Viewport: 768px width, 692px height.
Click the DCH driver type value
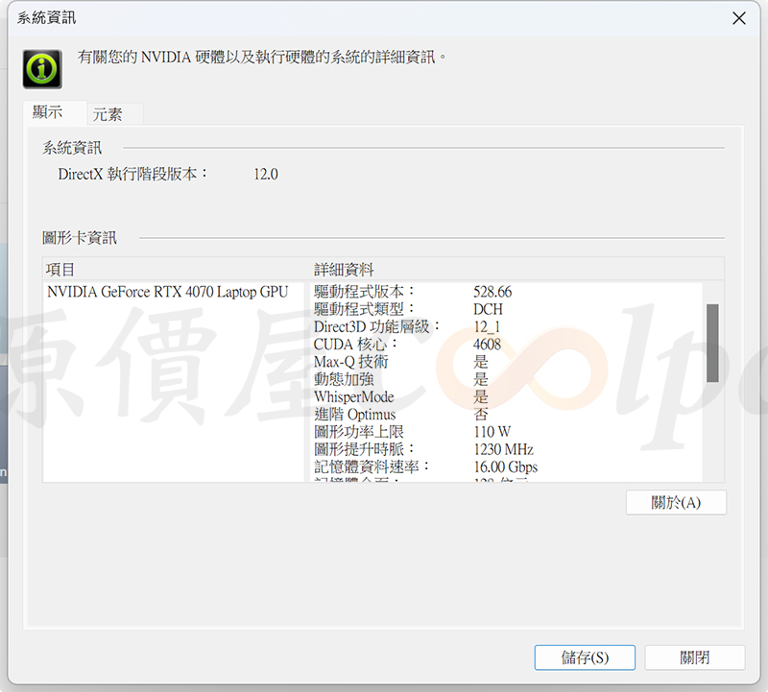tap(488, 309)
